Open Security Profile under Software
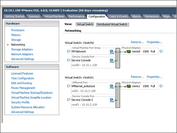The image size is (177, 133). [20, 102]
